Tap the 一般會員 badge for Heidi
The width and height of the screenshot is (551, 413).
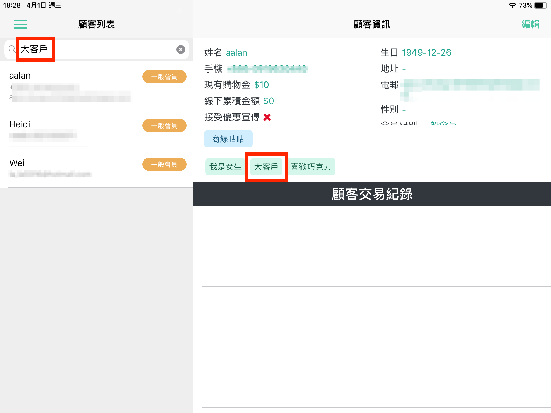pyautogui.click(x=164, y=126)
